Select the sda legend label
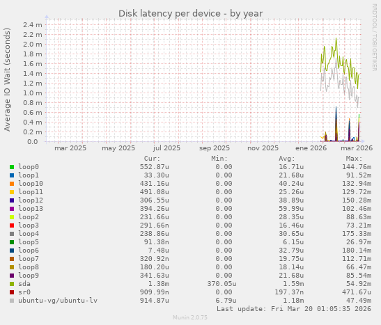Screen dimensions: 381x325 click(24, 284)
